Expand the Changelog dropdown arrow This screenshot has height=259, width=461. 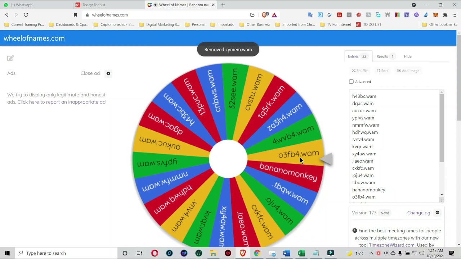coord(437,213)
